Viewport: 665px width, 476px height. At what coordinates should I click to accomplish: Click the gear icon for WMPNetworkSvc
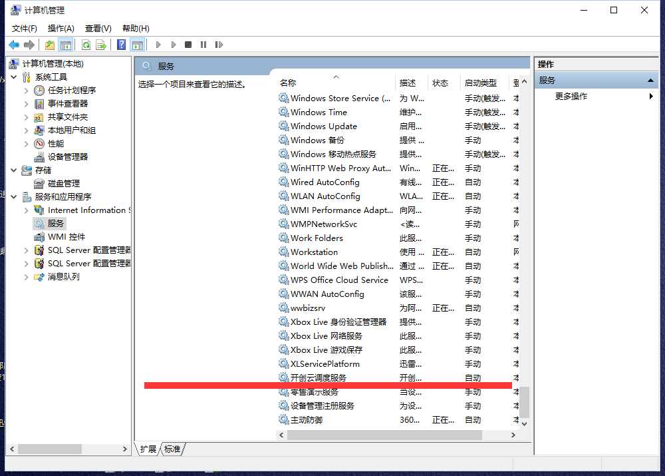click(283, 224)
